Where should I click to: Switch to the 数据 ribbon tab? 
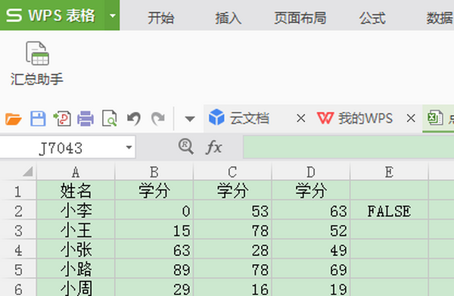tap(440, 18)
